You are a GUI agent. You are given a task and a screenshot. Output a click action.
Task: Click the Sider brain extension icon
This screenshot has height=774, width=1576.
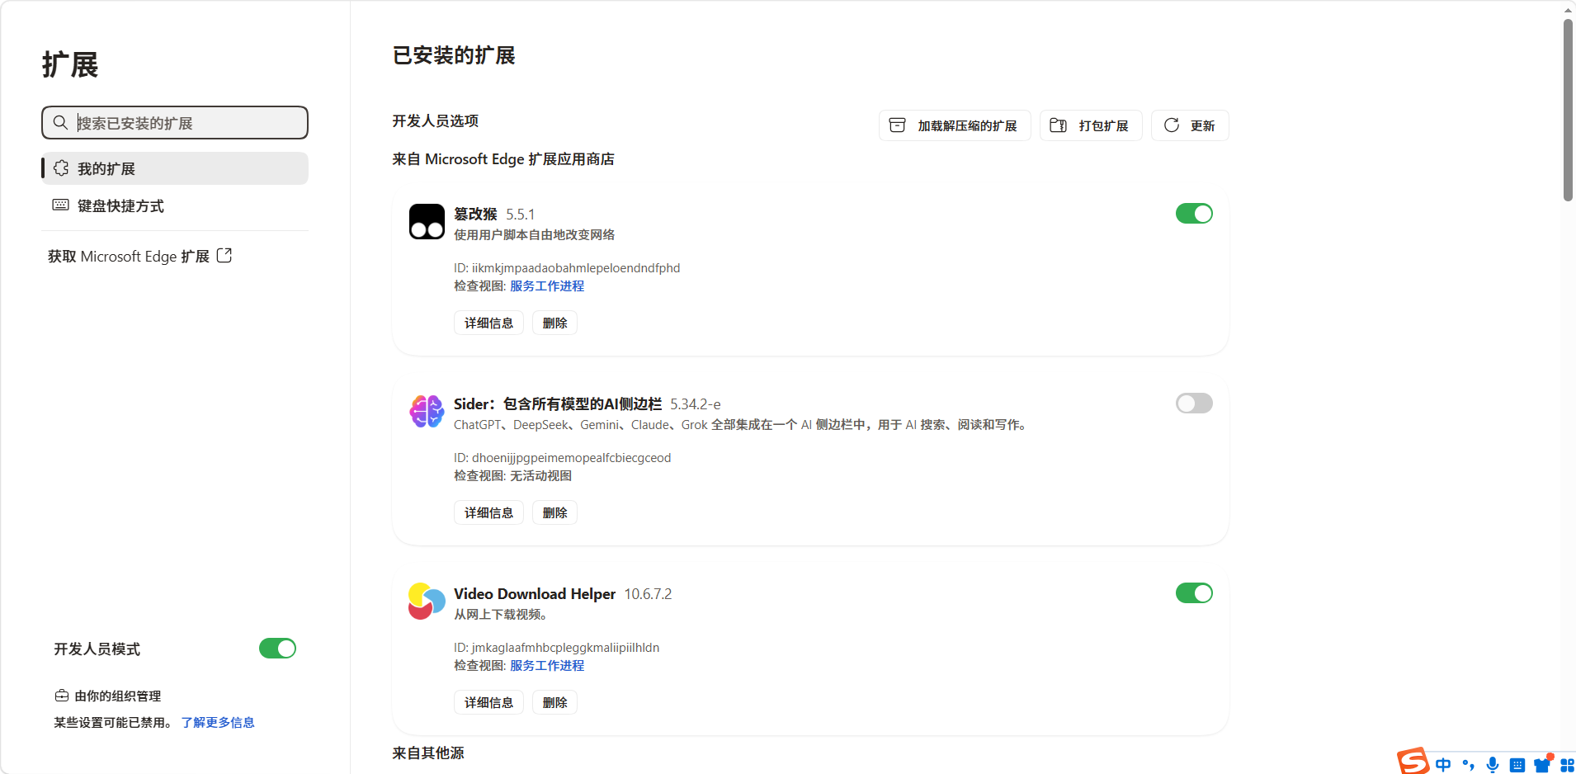pos(427,411)
